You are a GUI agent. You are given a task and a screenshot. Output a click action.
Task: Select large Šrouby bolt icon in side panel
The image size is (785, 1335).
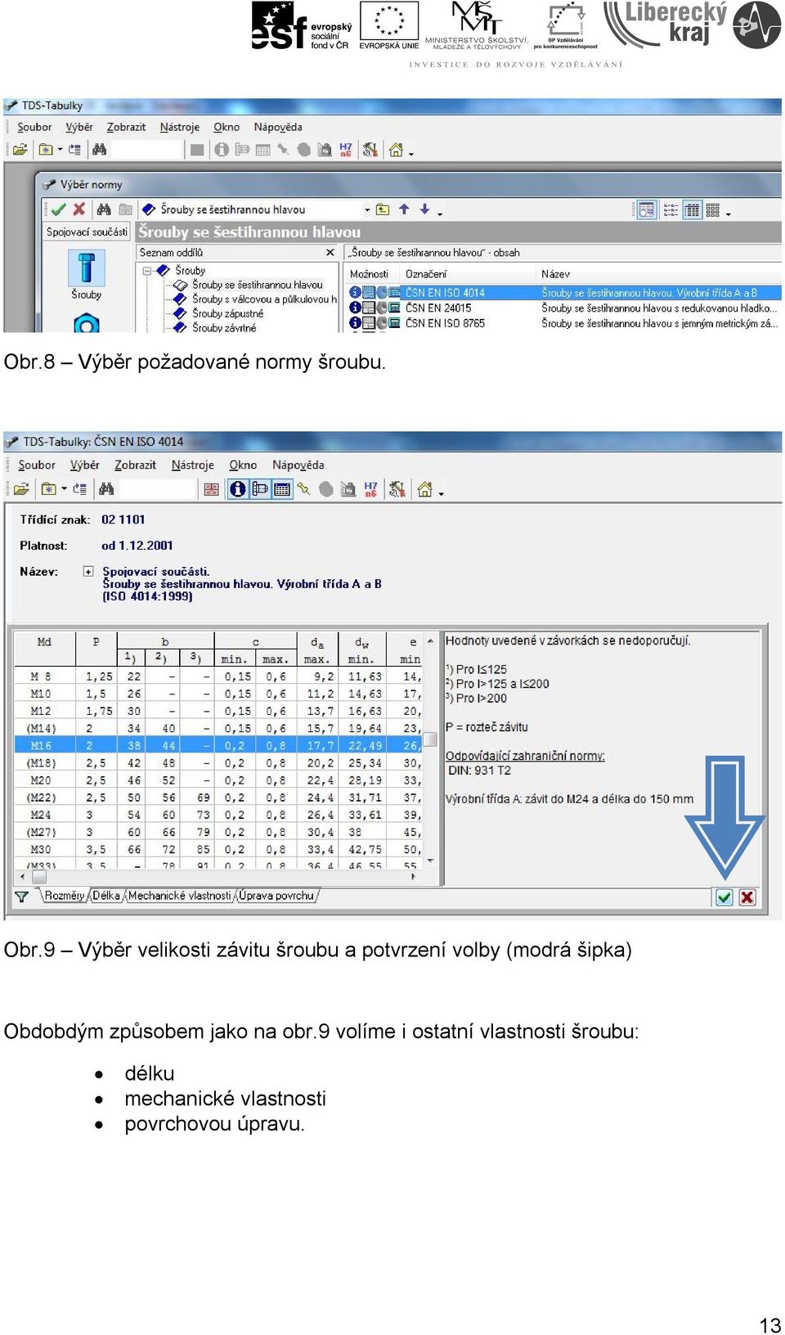tap(87, 268)
